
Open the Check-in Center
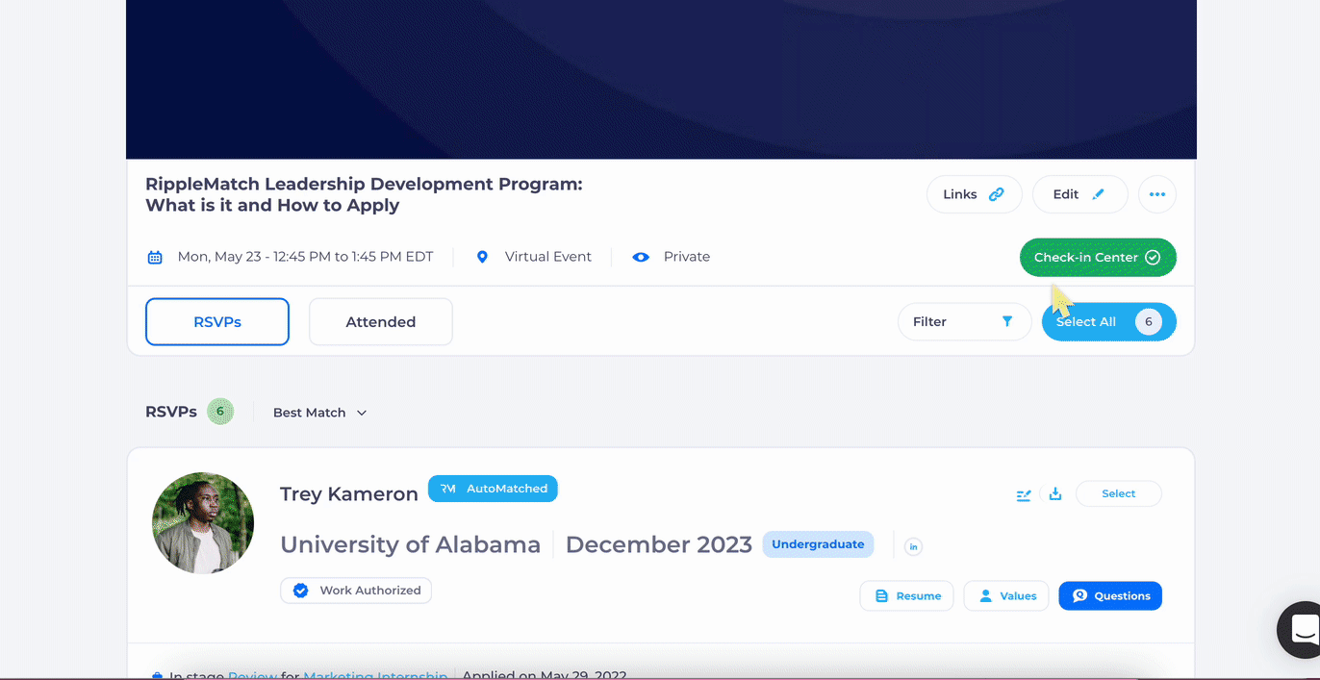tap(1097, 258)
